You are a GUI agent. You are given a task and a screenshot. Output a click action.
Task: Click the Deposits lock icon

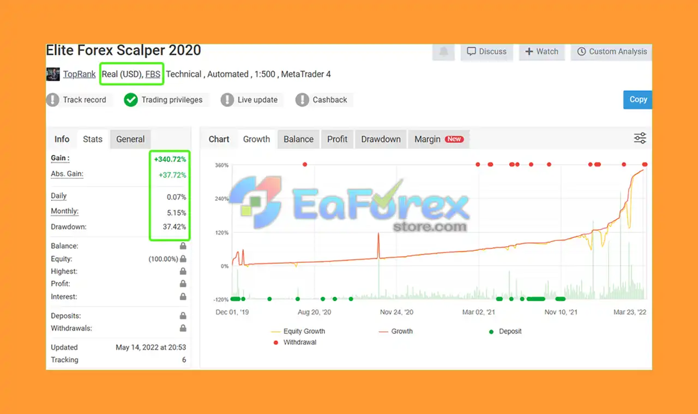click(x=183, y=316)
